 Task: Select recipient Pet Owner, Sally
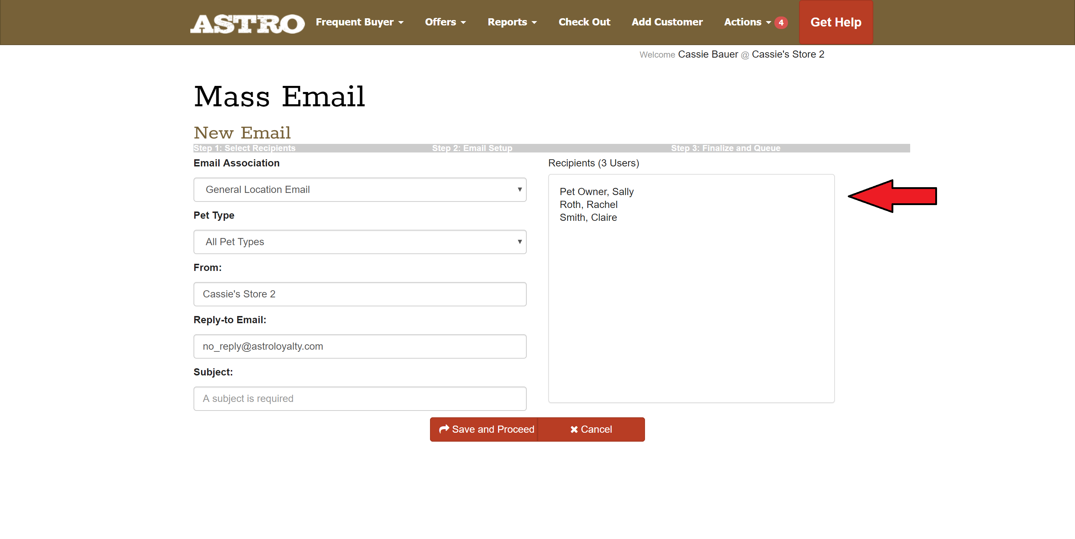[597, 192]
